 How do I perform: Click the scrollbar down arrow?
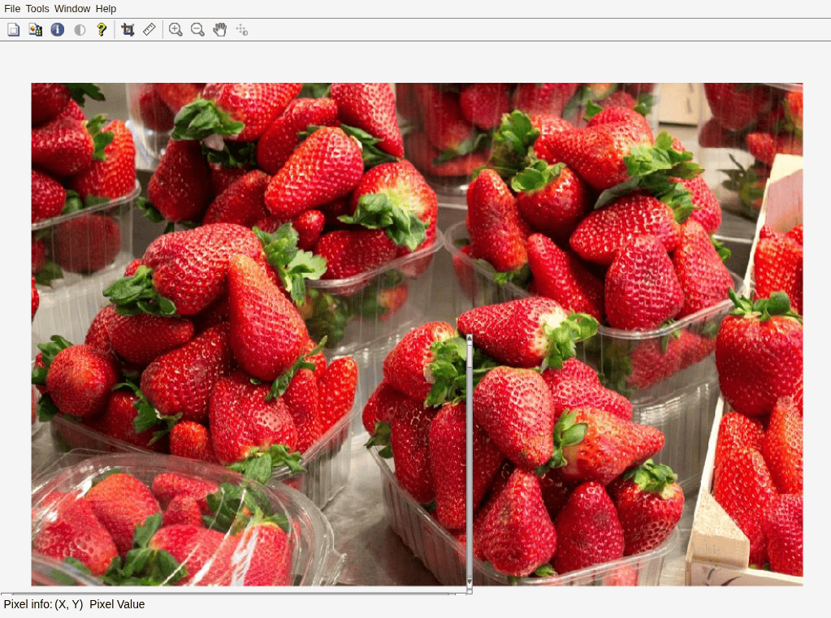click(469, 581)
